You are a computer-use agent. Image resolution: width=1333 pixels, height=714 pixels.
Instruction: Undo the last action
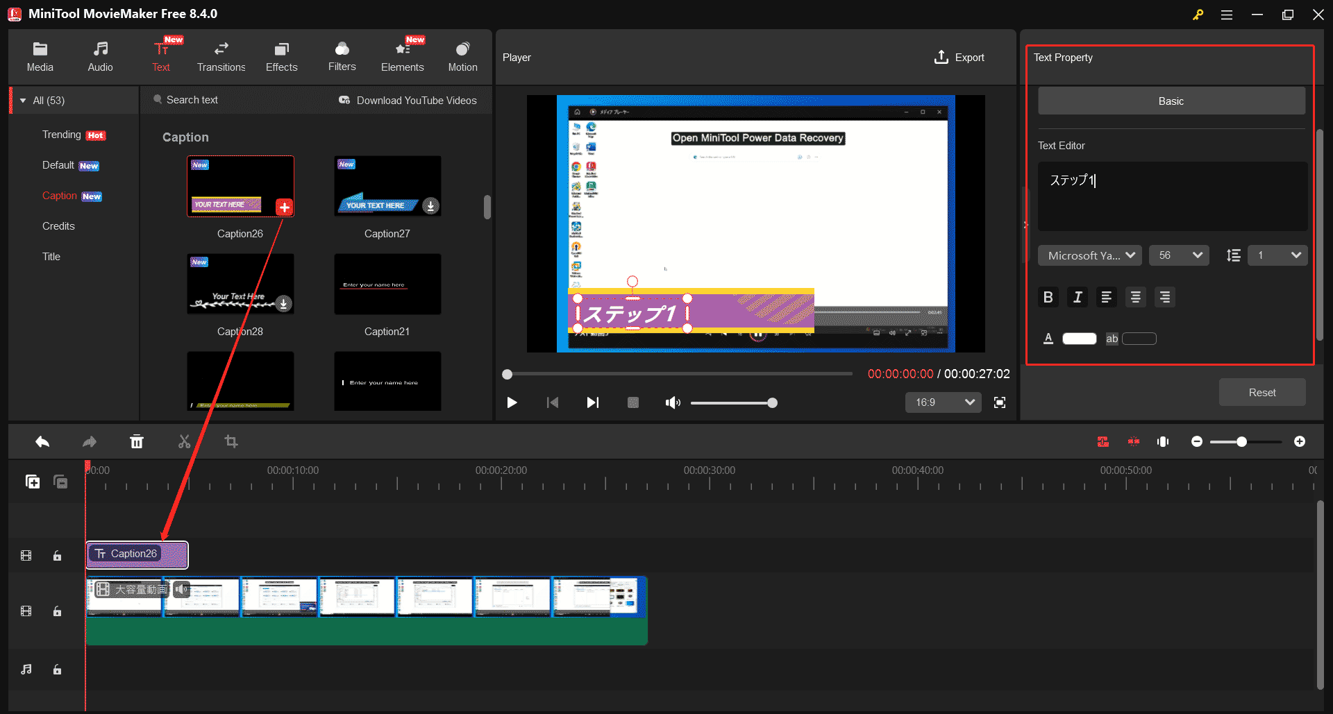pyautogui.click(x=42, y=441)
